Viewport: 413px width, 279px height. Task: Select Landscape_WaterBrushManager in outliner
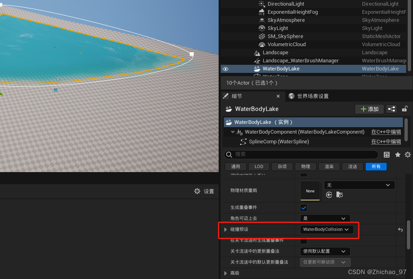coord(313,61)
